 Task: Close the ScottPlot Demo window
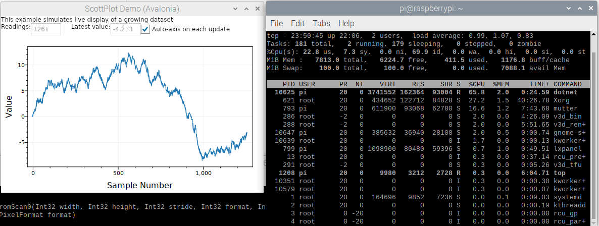258,9
